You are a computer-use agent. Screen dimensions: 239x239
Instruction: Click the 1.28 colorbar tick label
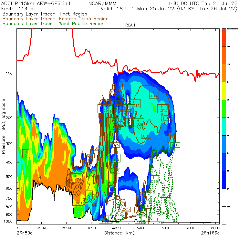228,64
